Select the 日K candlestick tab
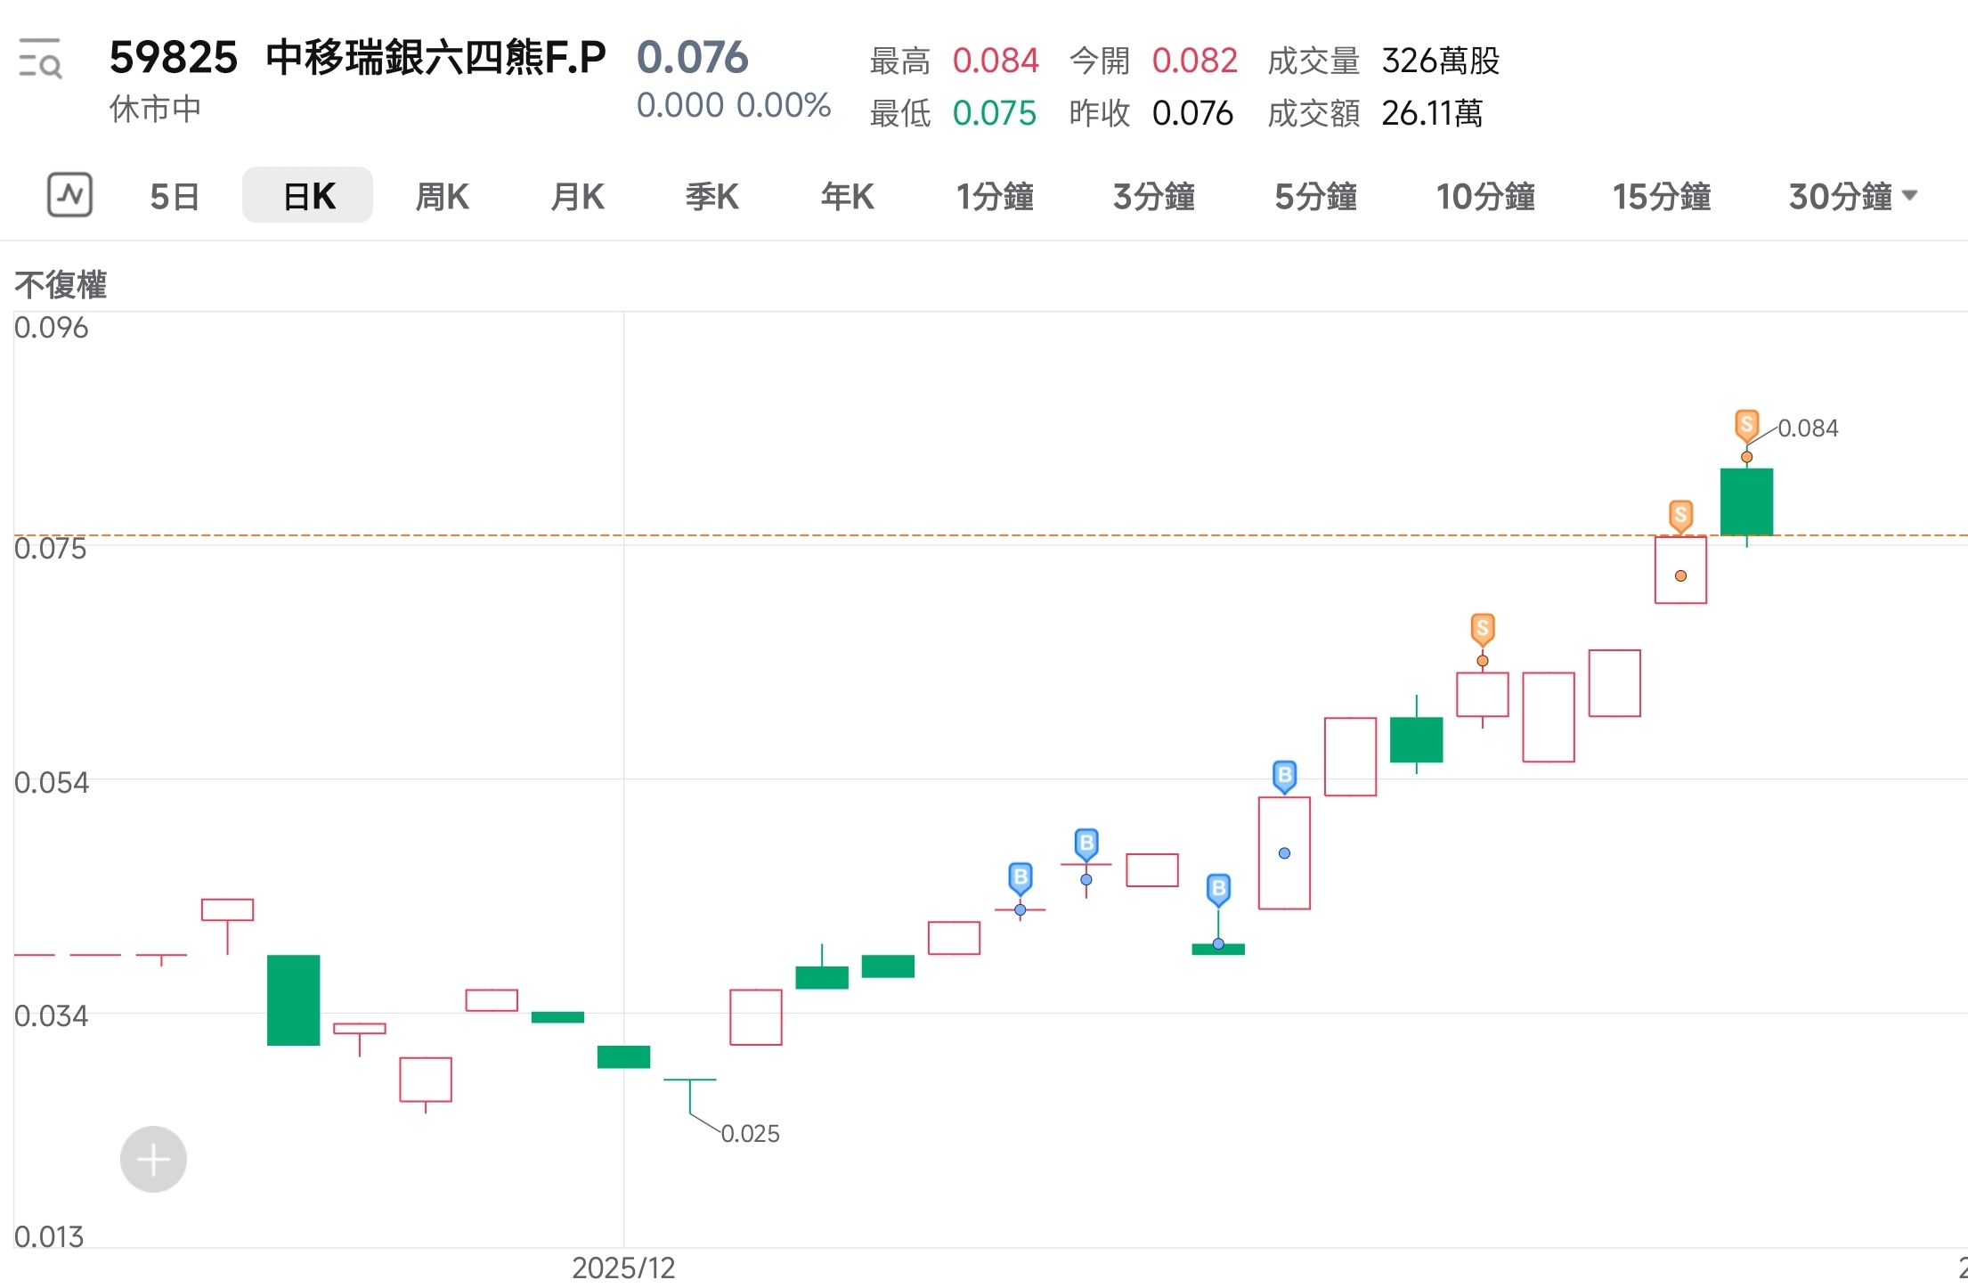 (306, 196)
